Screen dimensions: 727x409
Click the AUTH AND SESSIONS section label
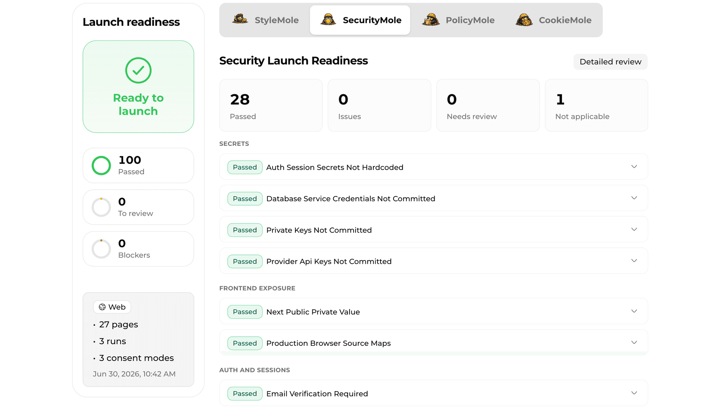tap(254, 370)
